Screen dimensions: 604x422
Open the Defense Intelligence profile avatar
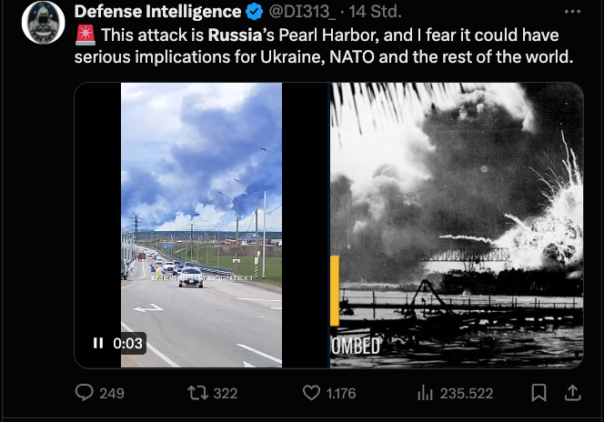pos(42,23)
